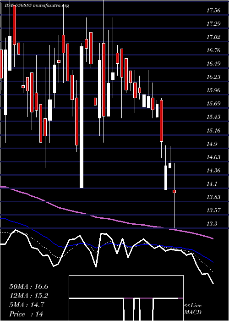
Task: Click inside the MACD histogram box
Action: point(126,298)
